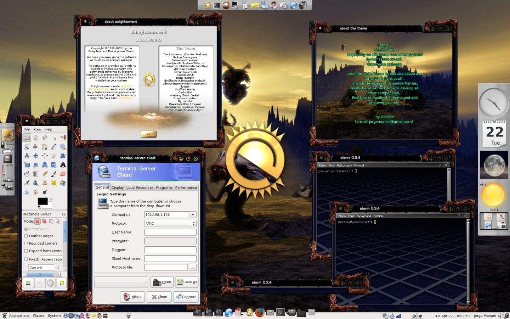510x319 pixels.
Task: Open the Rectangle Select options menu arrow
Action: tap(64, 214)
